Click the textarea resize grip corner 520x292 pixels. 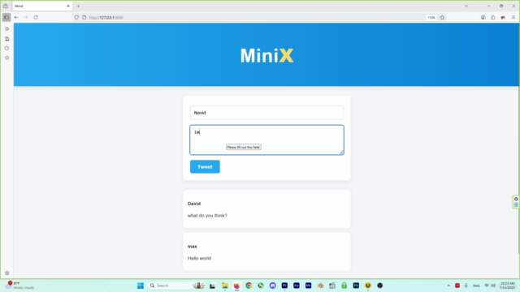click(341, 152)
